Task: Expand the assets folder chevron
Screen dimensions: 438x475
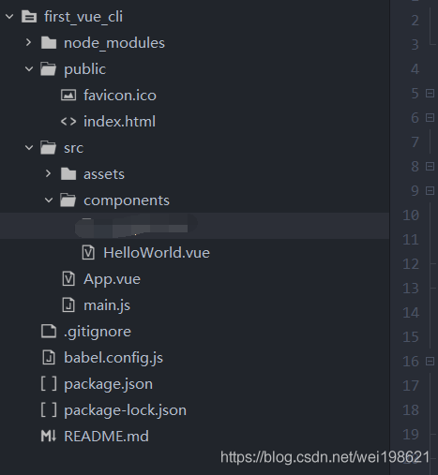Action: (x=48, y=173)
